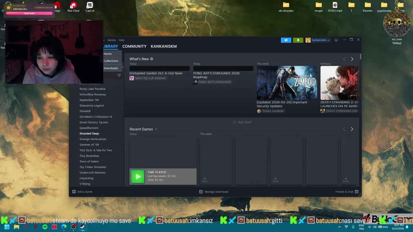The width and height of the screenshot is (413, 232).
Task: Open Friends & Chat
Action: tap(347, 192)
